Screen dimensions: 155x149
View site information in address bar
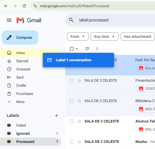pyautogui.click(x=35, y=6)
